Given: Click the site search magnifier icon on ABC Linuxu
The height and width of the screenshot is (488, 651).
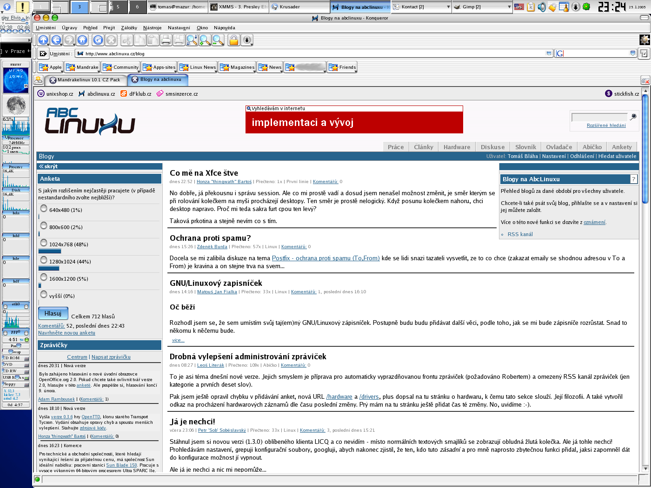Looking at the screenshot, I should (x=633, y=117).
